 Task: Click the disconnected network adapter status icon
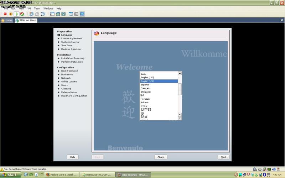pos(264,169)
